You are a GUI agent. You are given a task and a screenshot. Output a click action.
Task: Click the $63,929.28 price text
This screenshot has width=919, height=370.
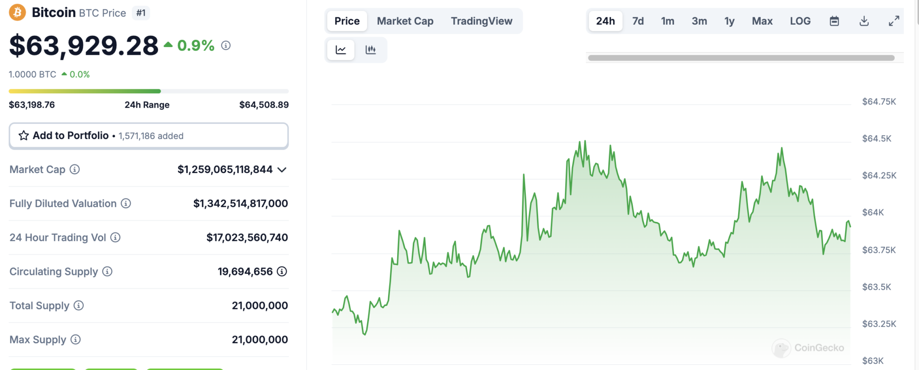click(84, 45)
